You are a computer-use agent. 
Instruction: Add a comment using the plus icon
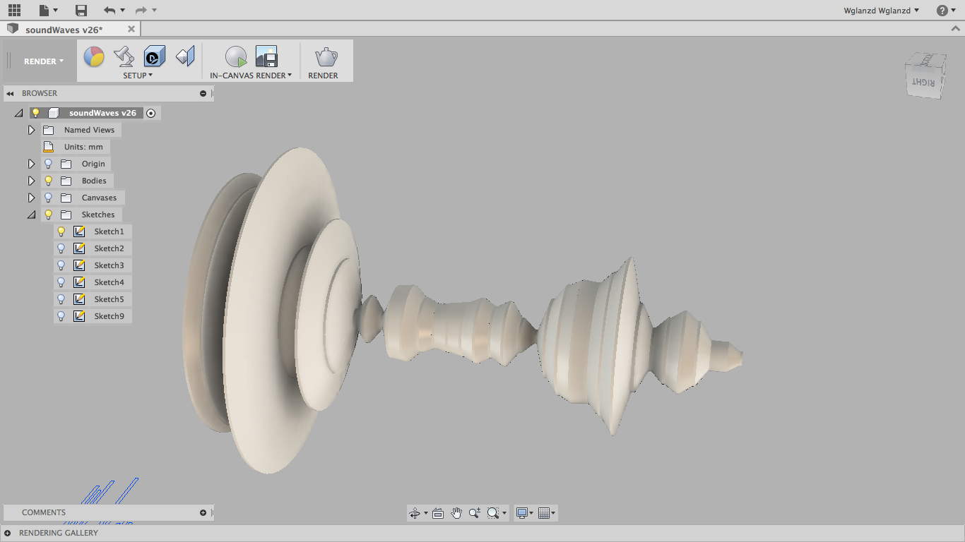pos(203,512)
